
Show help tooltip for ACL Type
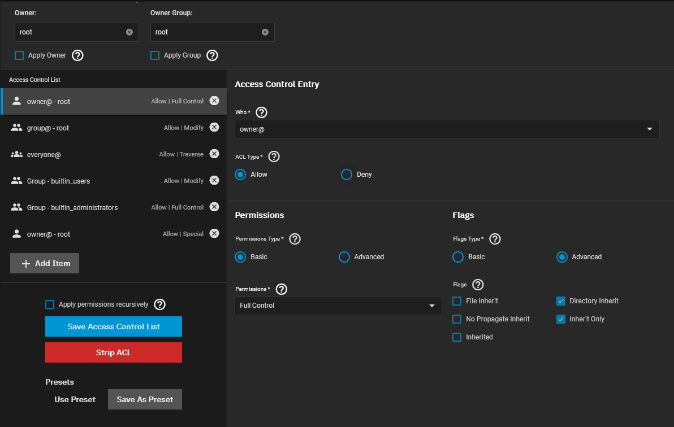(x=274, y=156)
